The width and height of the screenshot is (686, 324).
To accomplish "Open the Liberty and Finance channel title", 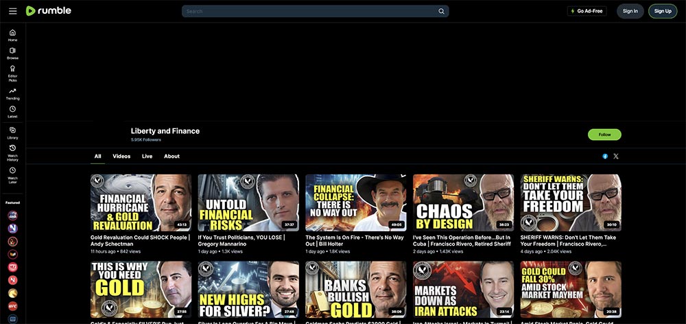I will coord(165,131).
